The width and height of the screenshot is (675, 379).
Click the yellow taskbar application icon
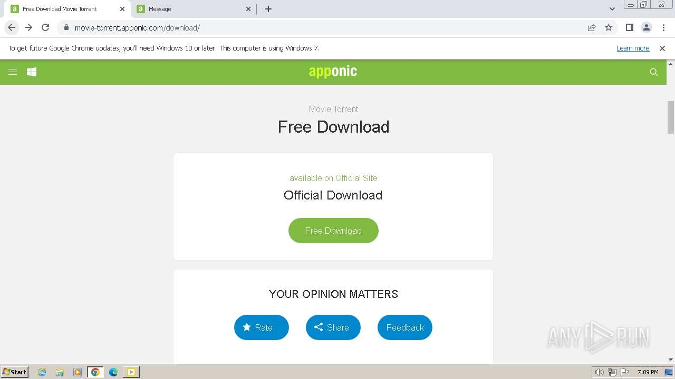pos(131,372)
